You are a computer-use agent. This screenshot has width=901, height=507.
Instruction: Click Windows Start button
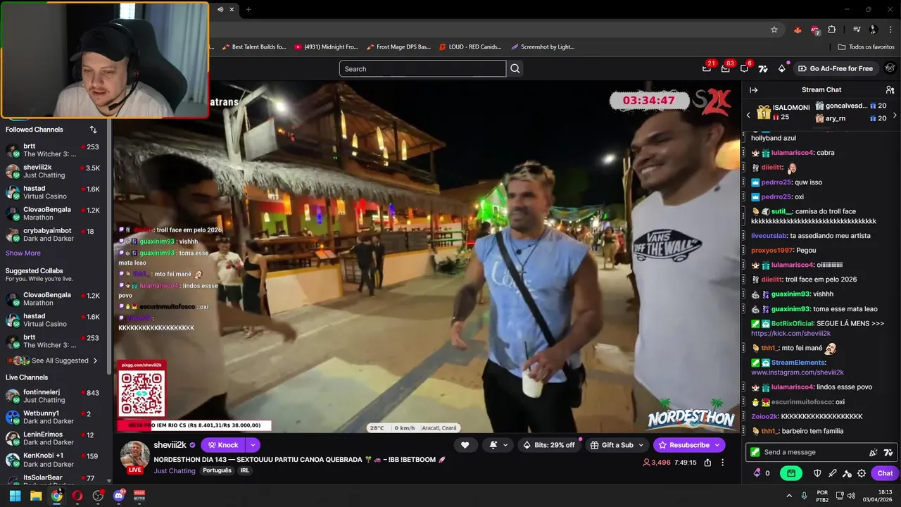pyautogui.click(x=15, y=496)
